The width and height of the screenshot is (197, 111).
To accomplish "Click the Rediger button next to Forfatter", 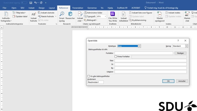I will point(180,53).
